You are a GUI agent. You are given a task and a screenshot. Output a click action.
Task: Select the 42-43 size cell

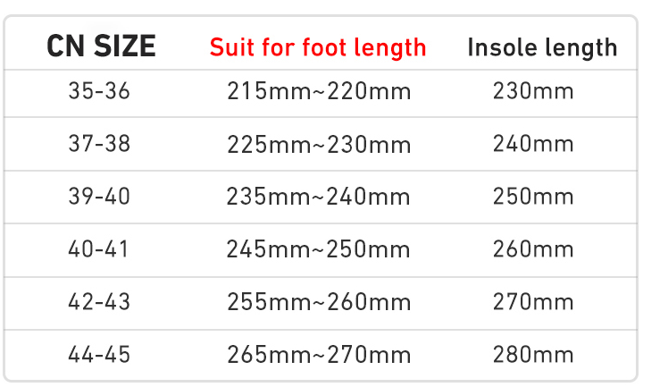99,302
